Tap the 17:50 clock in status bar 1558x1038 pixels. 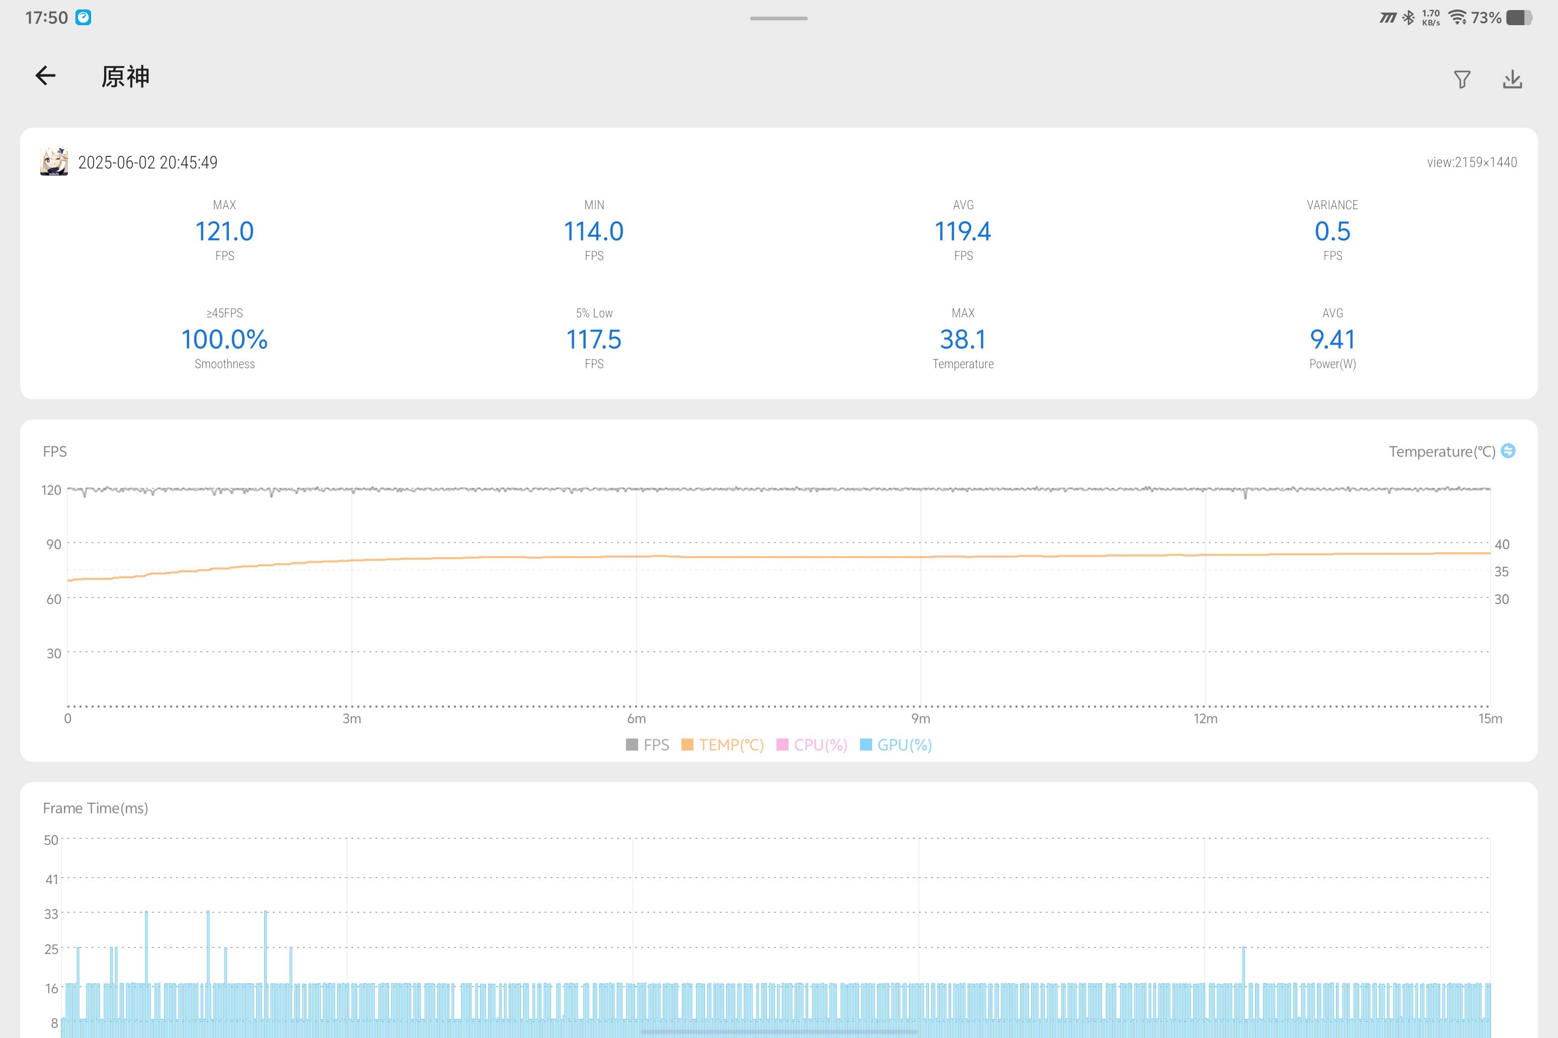click(x=46, y=17)
